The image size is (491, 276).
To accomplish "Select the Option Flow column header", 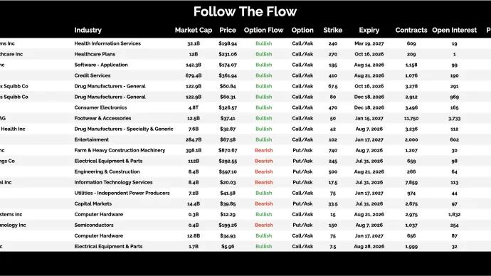I will 264,31.
